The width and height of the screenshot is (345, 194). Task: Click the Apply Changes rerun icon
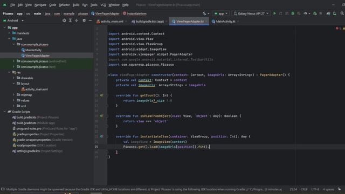[280, 13]
